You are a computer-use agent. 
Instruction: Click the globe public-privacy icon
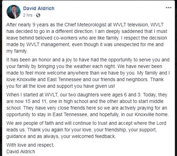pos(38,15)
